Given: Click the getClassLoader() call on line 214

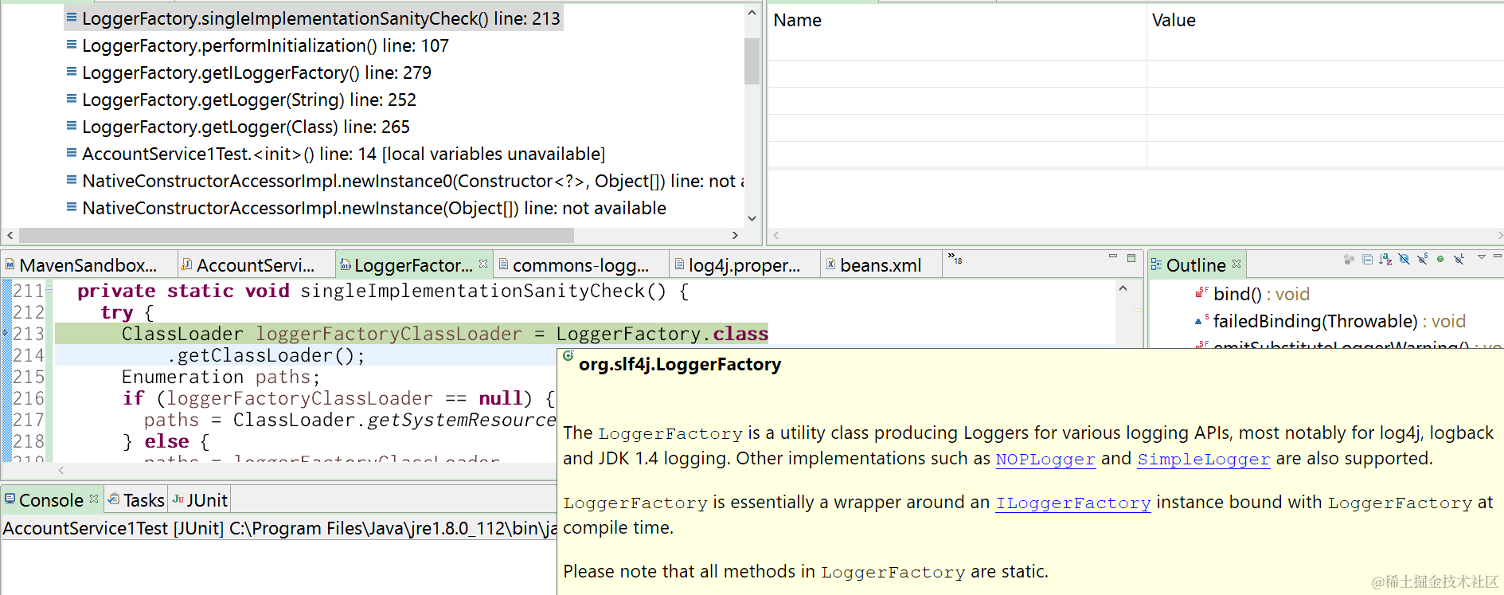Looking at the screenshot, I should 267,355.
